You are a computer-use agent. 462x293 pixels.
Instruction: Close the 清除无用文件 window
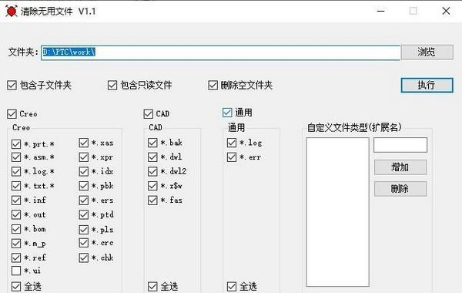(446, 12)
